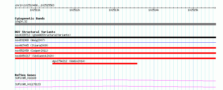Click the 102515k ruler tick label
Image resolution: width=223 pixels, height=90 pixels.
[193, 10]
